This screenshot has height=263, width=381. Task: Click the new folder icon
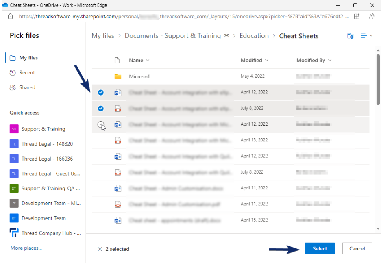click(x=350, y=36)
